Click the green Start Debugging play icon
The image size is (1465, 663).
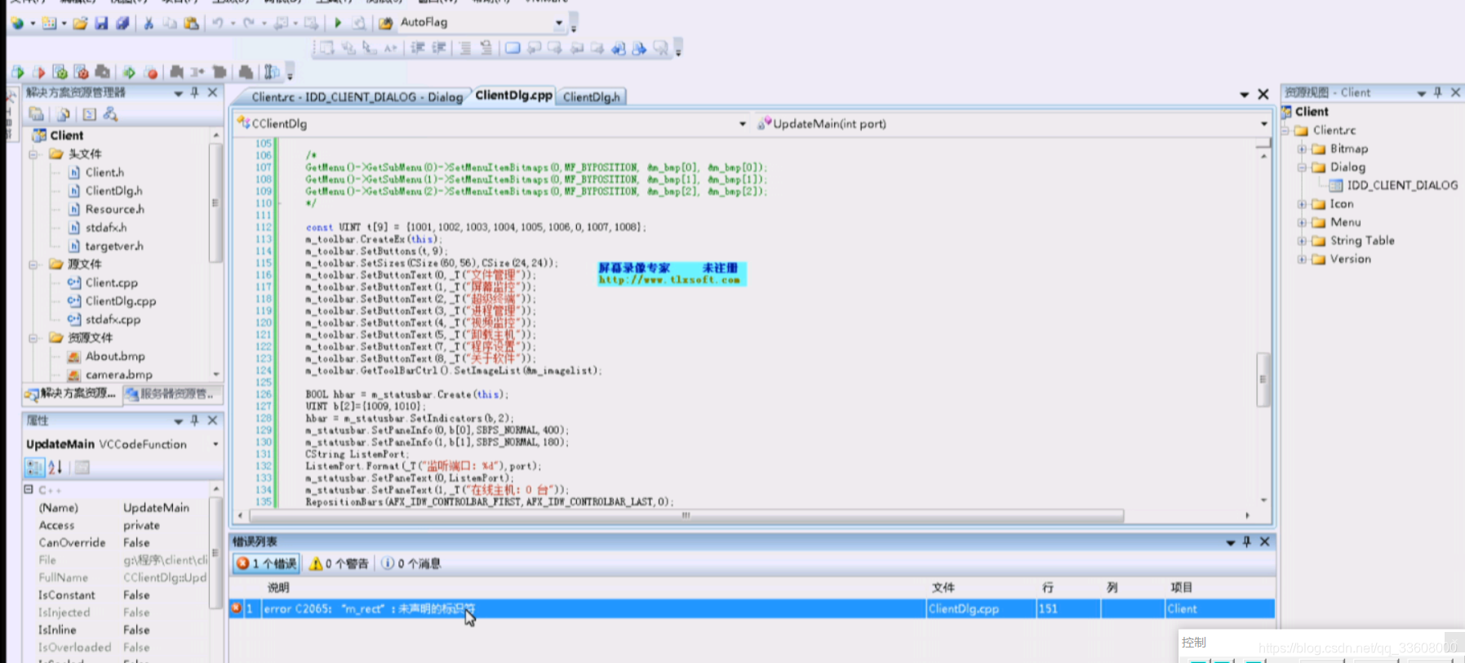coord(338,23)
